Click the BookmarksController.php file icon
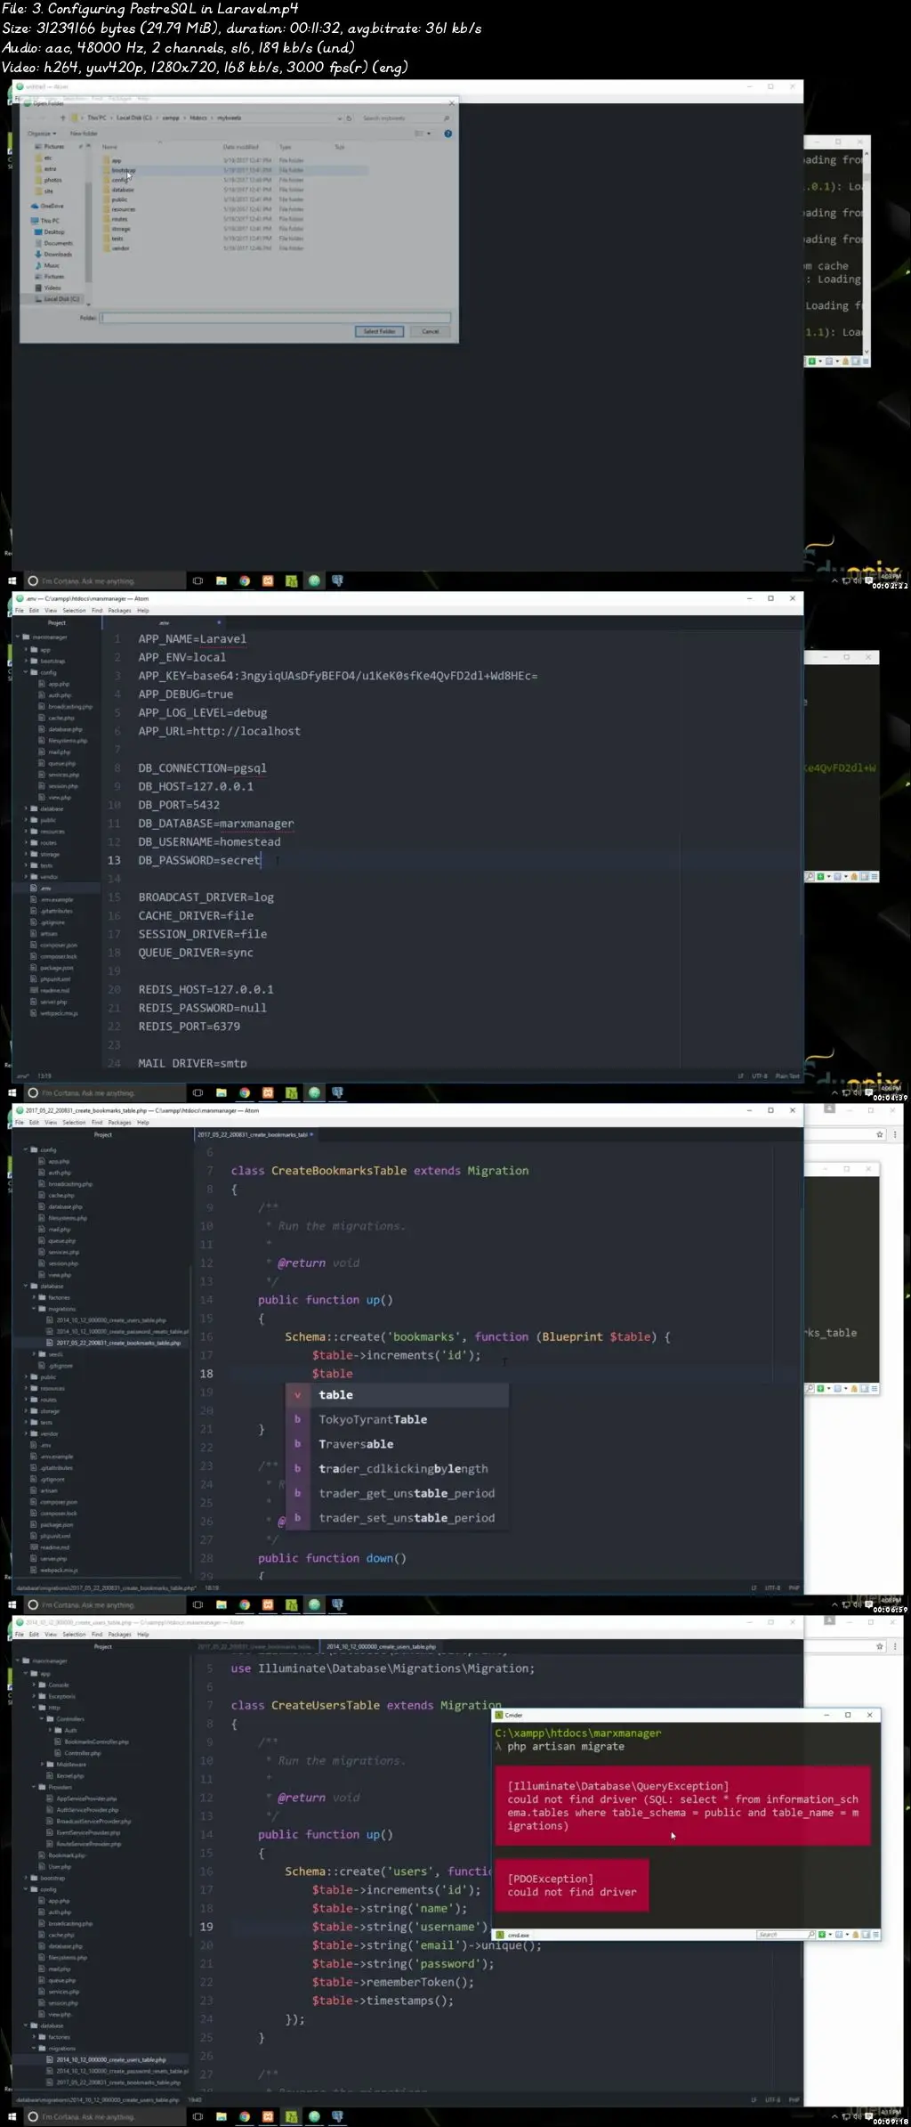Image resolution: width=911 pixels, height=2127 pixels. 59,1741
